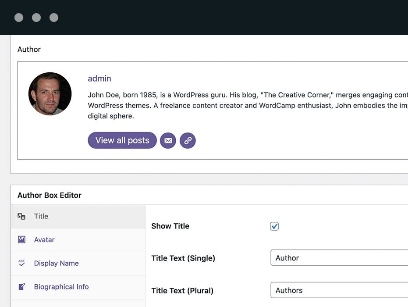Click the Avatar image icon in the sidebar

pos(21,240)
